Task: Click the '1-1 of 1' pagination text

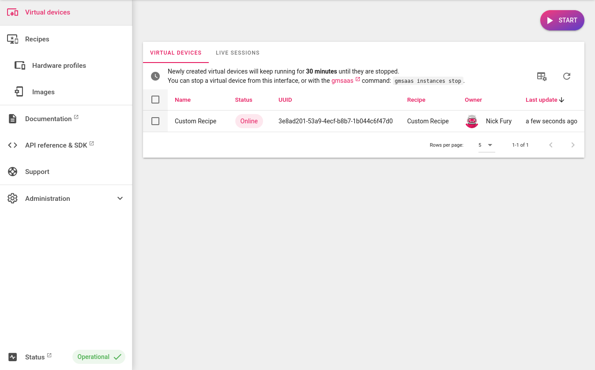Action: pyautogui.click(x=520, y=145)
